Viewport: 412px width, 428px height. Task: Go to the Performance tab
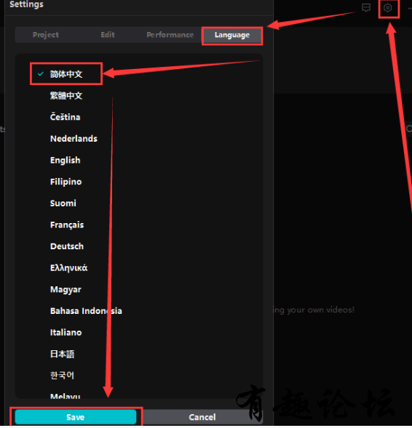coord(170,35)
